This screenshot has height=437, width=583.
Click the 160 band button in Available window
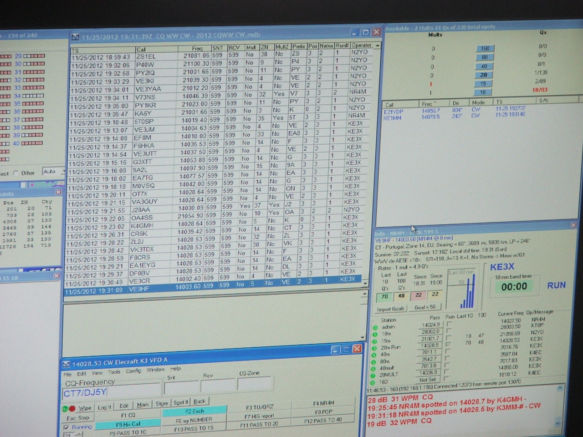(485, 48)
